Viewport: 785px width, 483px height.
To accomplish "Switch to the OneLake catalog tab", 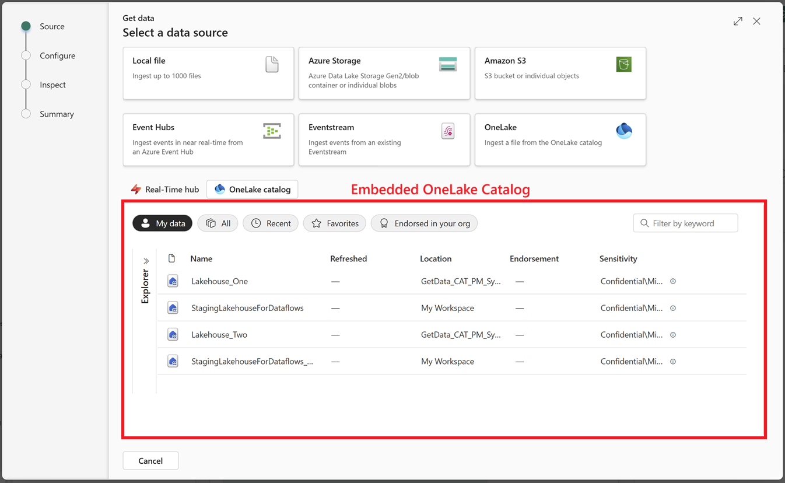I will click(x=253, y=189).
